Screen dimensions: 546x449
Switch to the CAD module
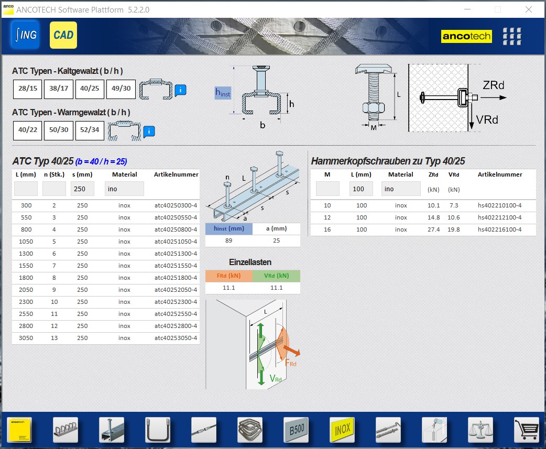[63, 35]
